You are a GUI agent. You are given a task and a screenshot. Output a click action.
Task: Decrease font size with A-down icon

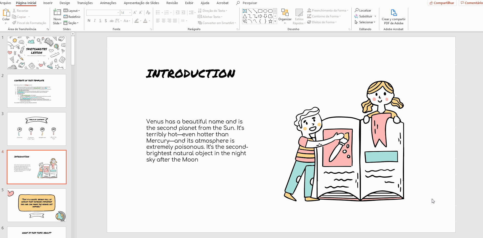coord(141,13)
